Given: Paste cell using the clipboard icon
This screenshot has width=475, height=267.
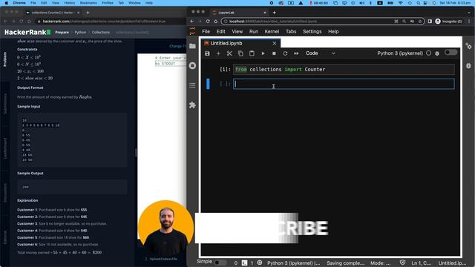Looking at the screenshot, I should pos(252,53).
